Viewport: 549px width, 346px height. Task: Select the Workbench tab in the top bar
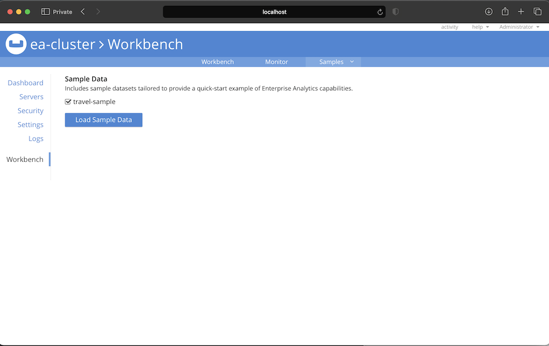click(218, 62)
